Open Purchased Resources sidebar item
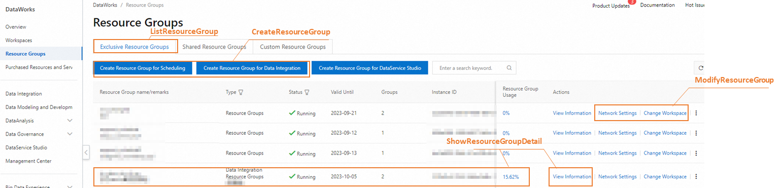Image resolution: width=782 pixels, height=188 pixels. [39, 67]
